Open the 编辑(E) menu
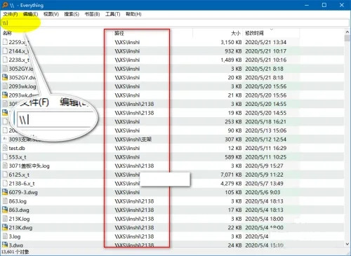Screen dimensions: 351x256 click(x=30, y=14)
